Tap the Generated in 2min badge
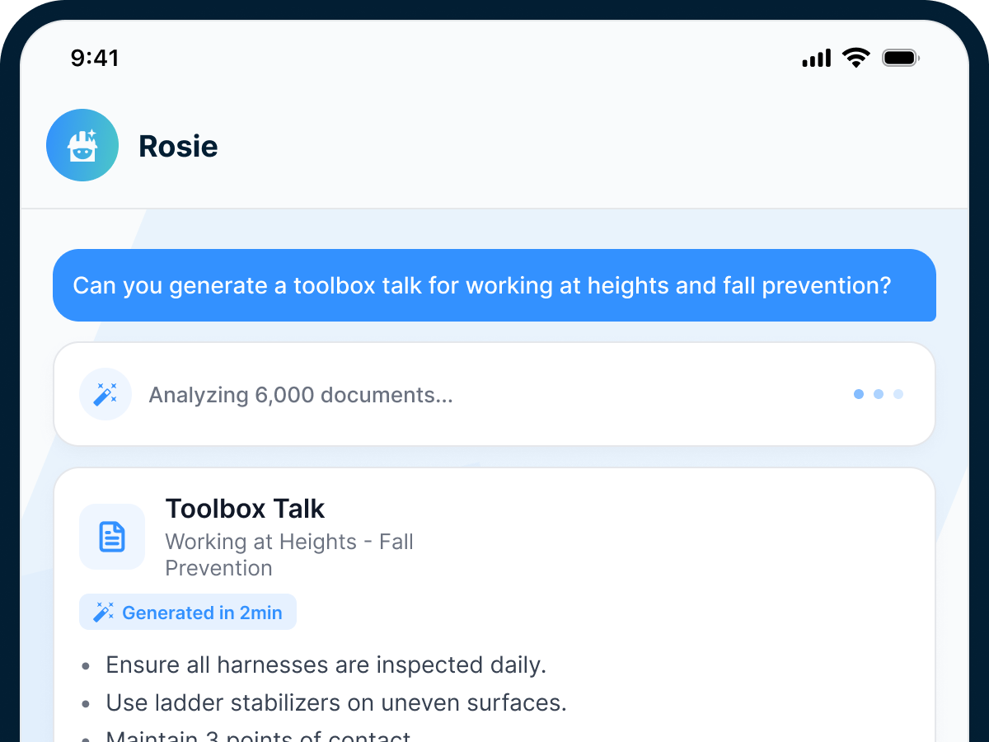The width and height of the screenshot is (989, 742). click(x=188, y=612)
